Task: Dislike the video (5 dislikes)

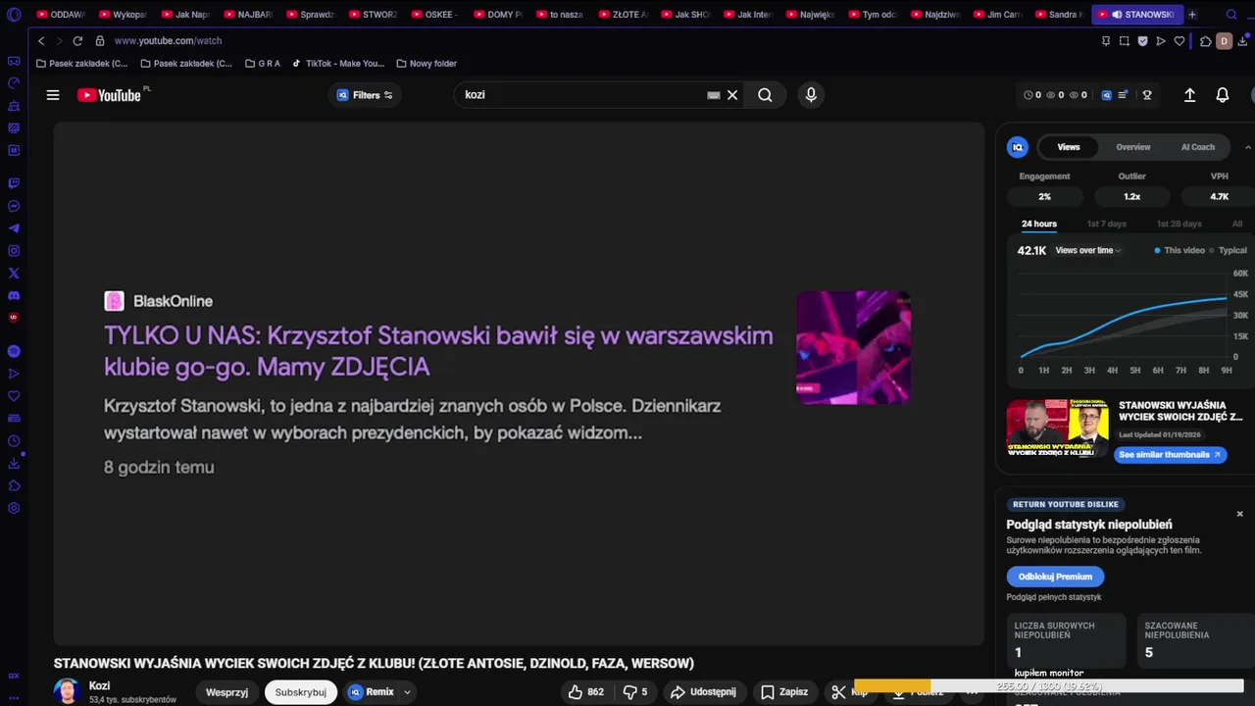Action: 635,692
